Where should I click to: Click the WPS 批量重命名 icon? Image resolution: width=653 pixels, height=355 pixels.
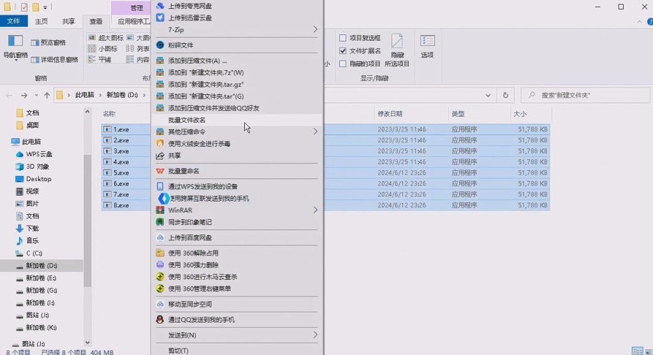(161, 171)
